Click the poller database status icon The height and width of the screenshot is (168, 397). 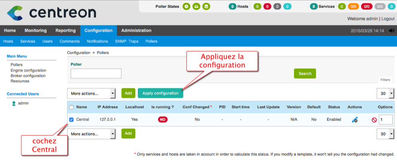[206, 6]
